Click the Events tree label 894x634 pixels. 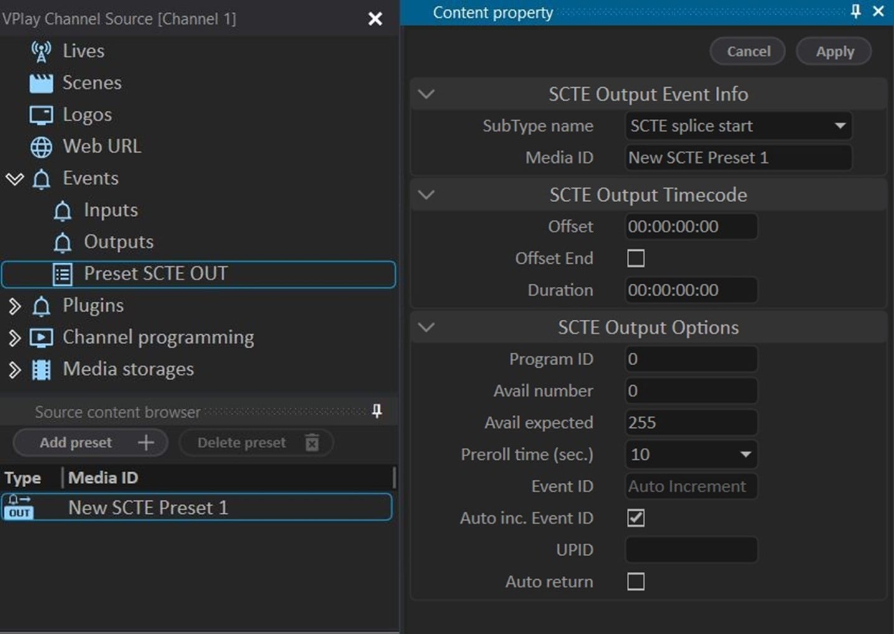pos(90,179)
